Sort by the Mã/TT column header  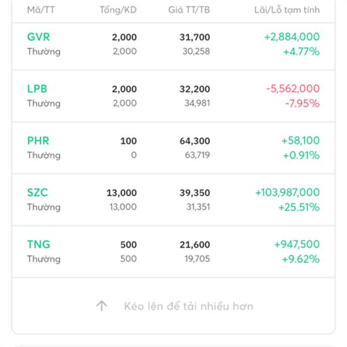tap(41, 10)
